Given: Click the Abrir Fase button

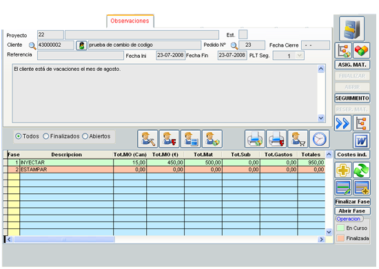Looking at the screenshot, I should pyautogui.click(x=352, y=211).
